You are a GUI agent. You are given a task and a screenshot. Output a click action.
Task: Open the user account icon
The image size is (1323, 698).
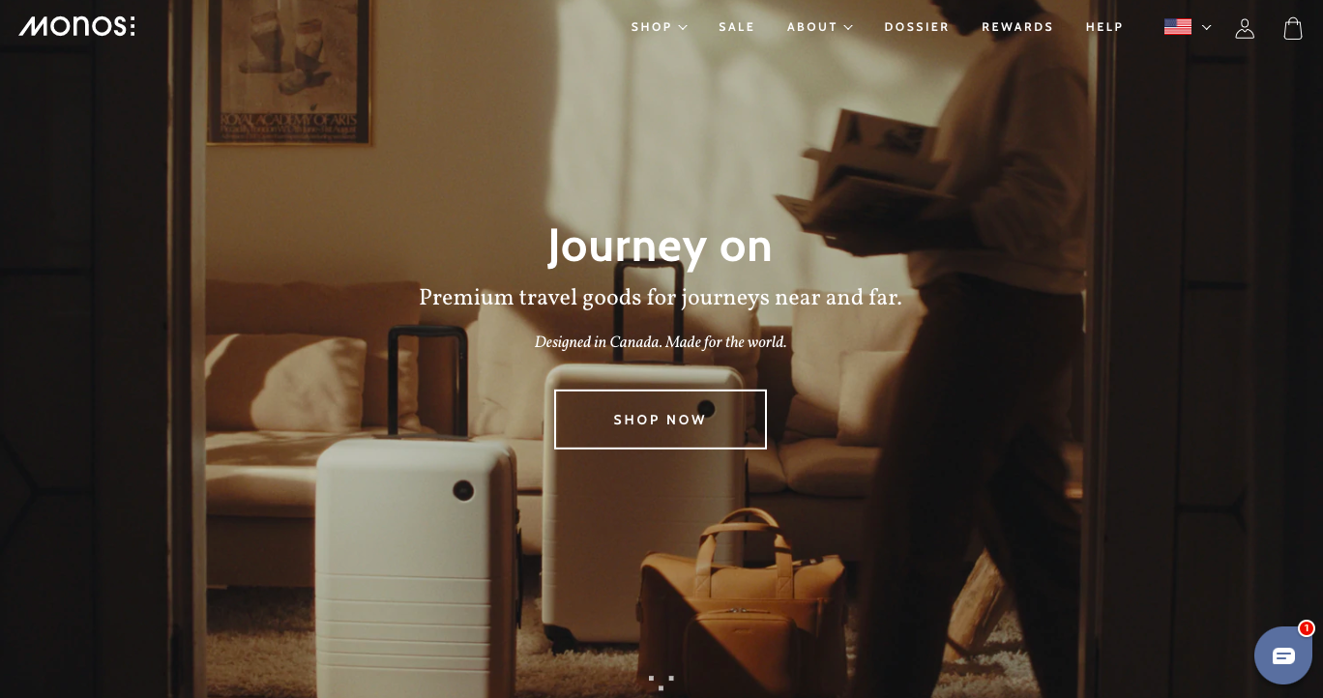[x=1245, y=28]
